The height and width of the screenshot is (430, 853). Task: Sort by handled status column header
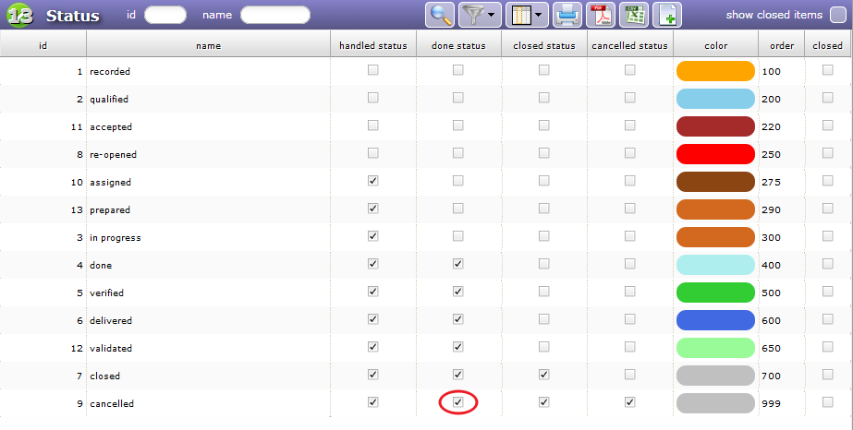tap(373, 45)
